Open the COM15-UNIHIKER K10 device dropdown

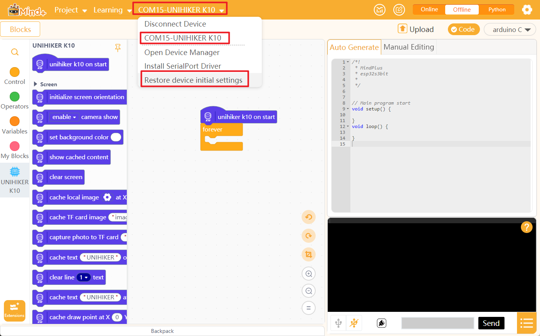click(180, 10)
